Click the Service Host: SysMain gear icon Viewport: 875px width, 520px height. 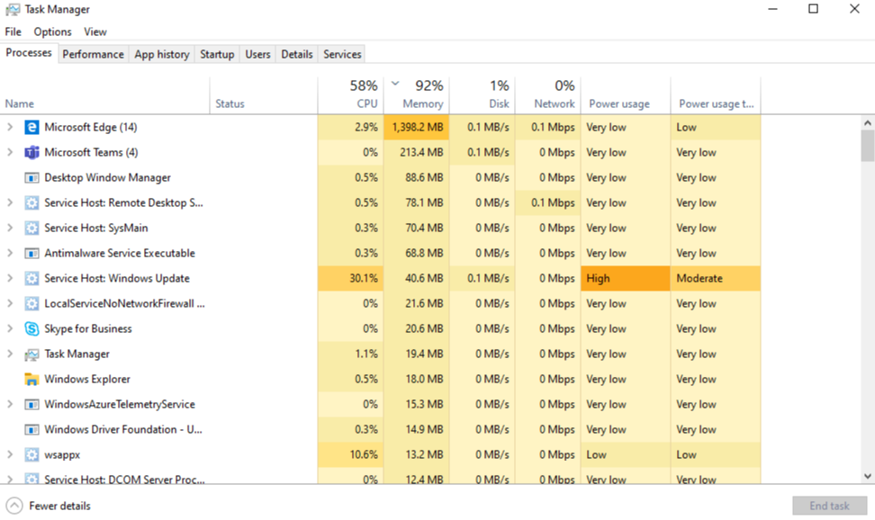coord(32,228)
